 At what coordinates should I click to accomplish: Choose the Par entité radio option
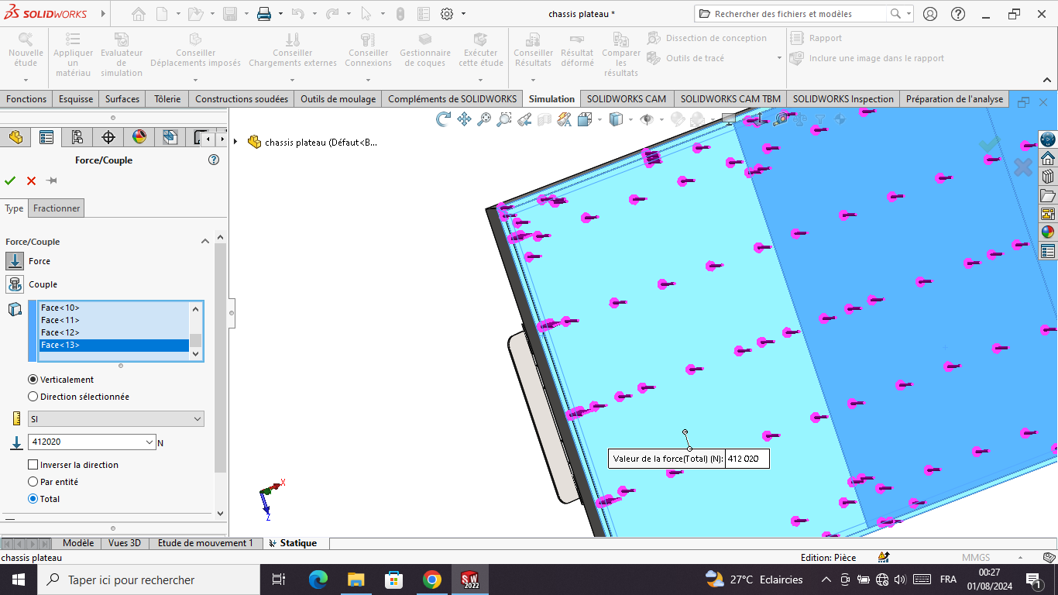click(33, 482)
